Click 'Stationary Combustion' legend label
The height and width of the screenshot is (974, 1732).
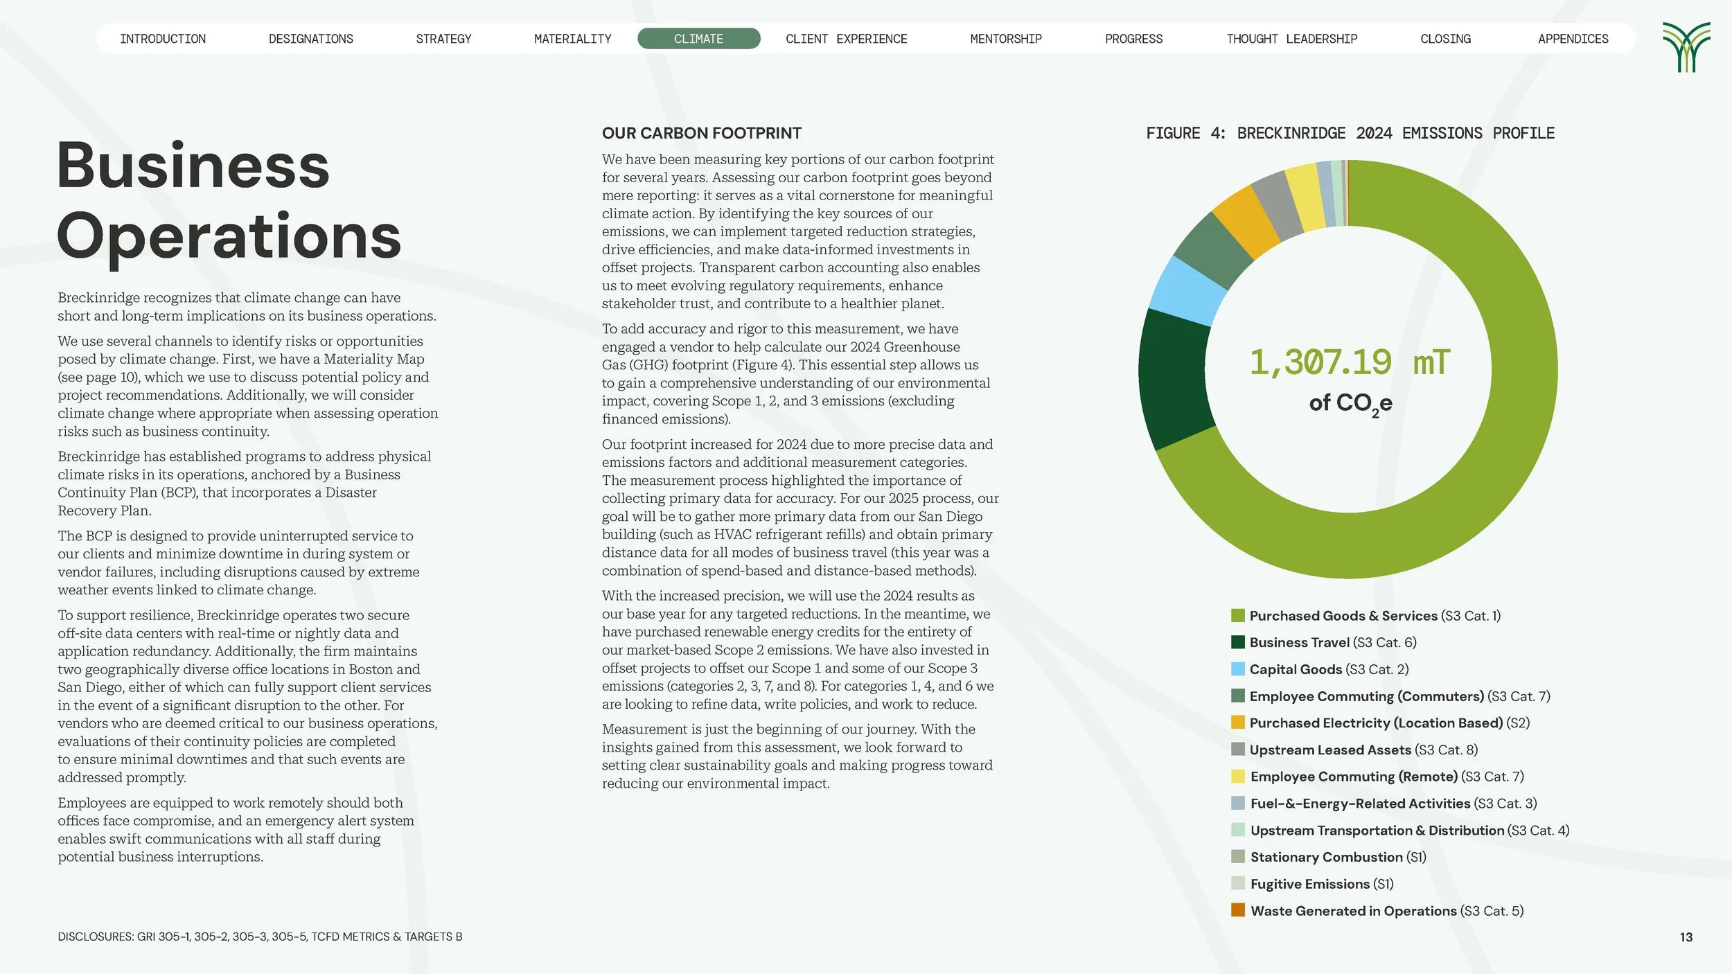point(1326,857)
